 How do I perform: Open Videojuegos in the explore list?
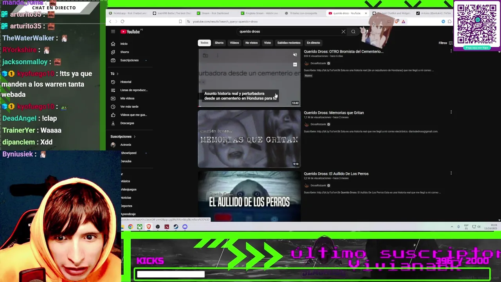click(x=128, y=190)
